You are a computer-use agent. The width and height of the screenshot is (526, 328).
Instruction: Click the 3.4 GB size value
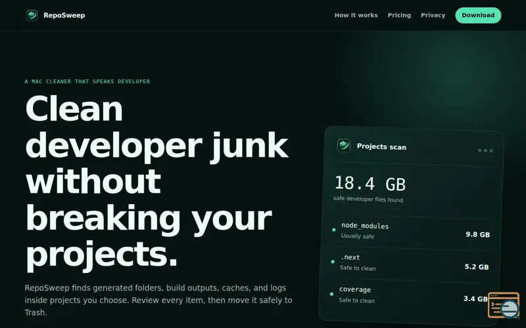tap(475, 298)
